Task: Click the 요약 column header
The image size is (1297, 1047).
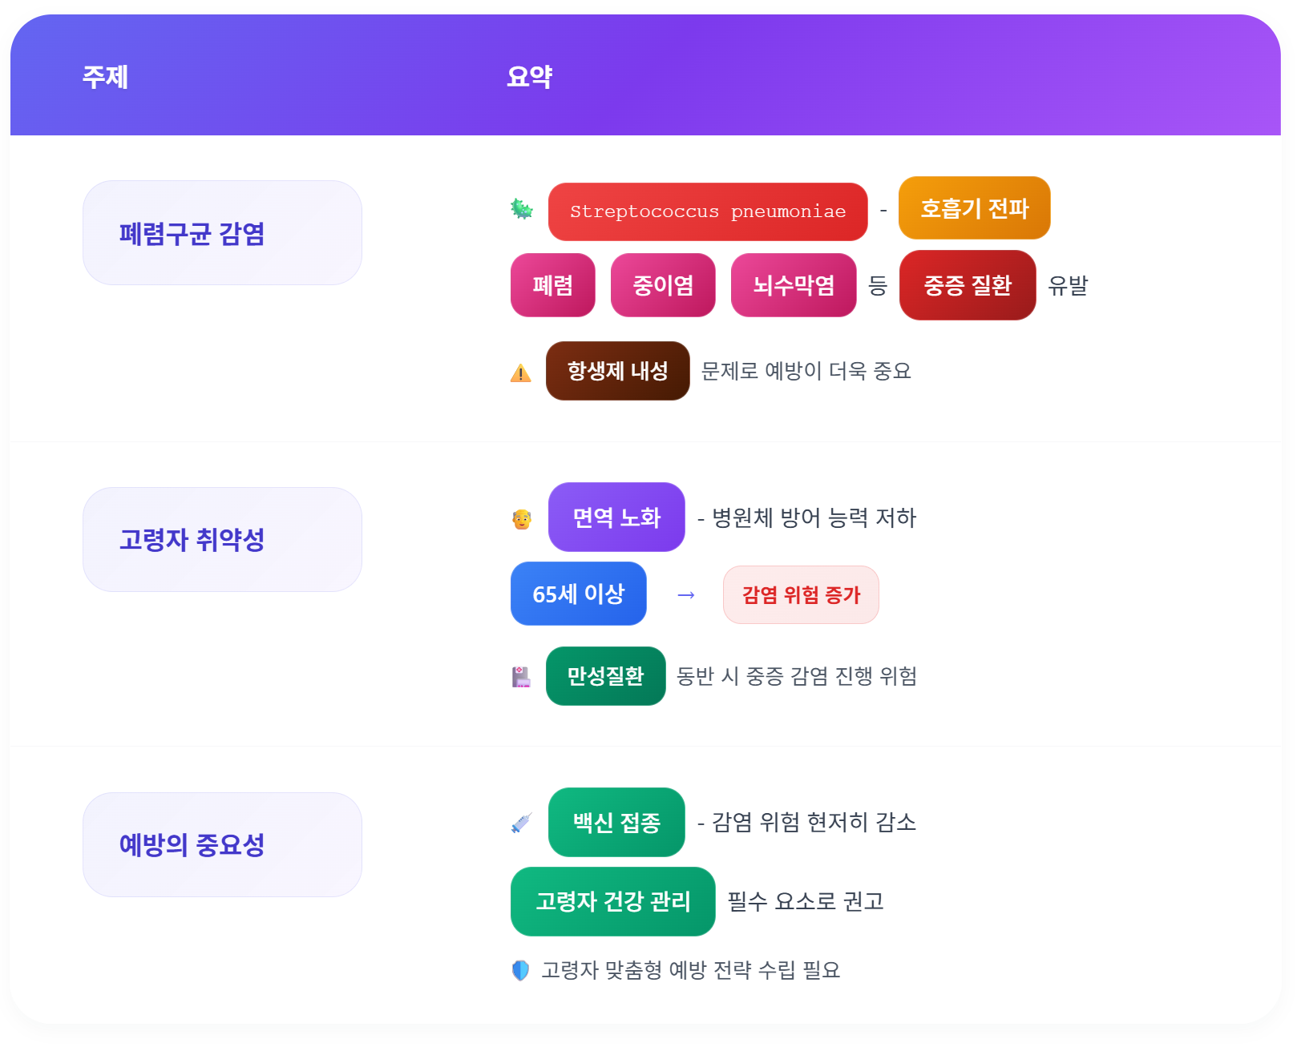Action: [529, 77]
